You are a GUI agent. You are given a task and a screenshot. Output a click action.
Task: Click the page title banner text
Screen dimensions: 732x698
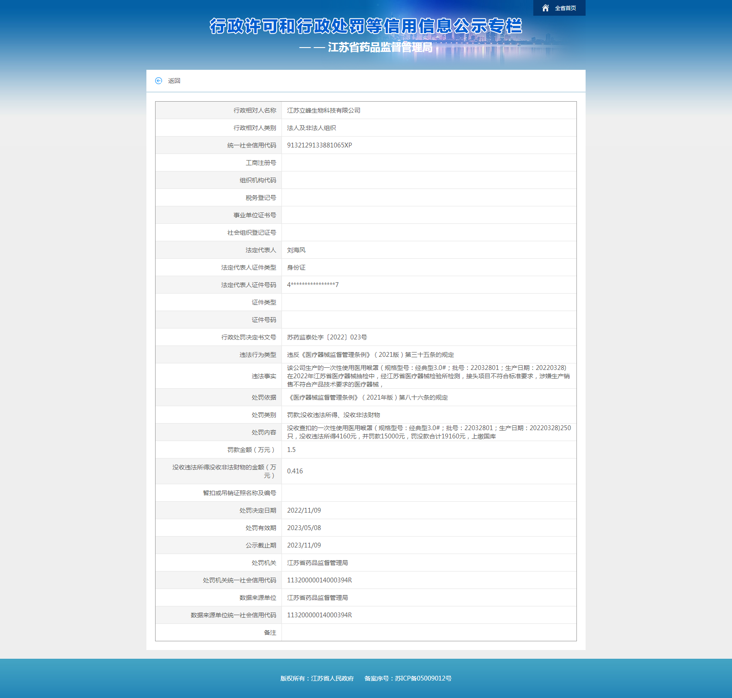[x=366, y=26]
